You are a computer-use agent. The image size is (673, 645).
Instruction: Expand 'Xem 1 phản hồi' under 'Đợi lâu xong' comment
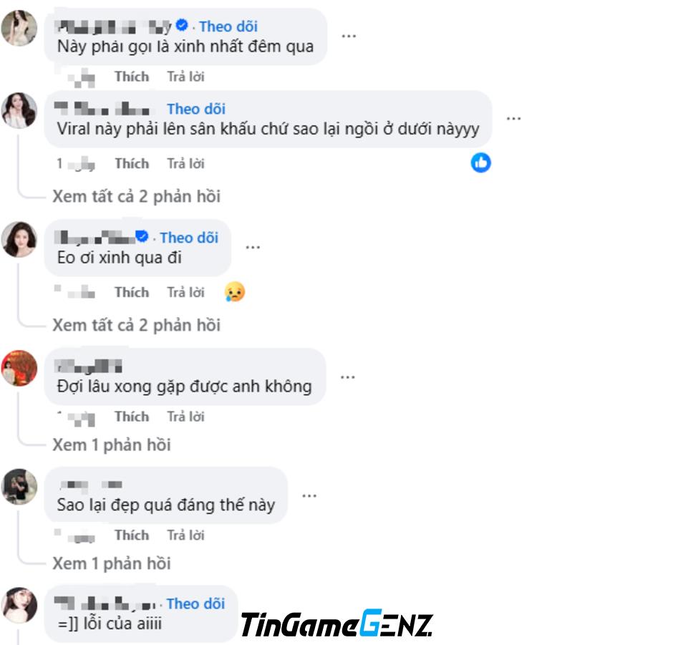tap(112, 445)
